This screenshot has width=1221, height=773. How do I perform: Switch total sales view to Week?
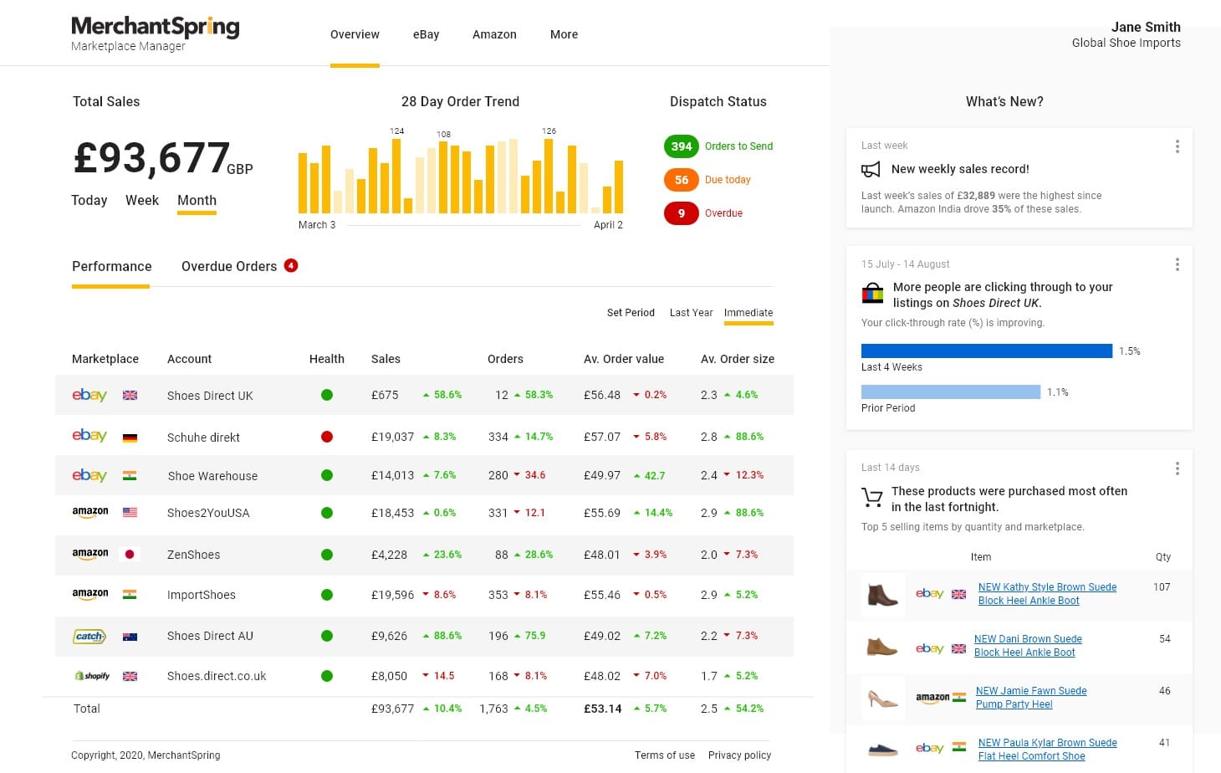(x=141, y=200)
